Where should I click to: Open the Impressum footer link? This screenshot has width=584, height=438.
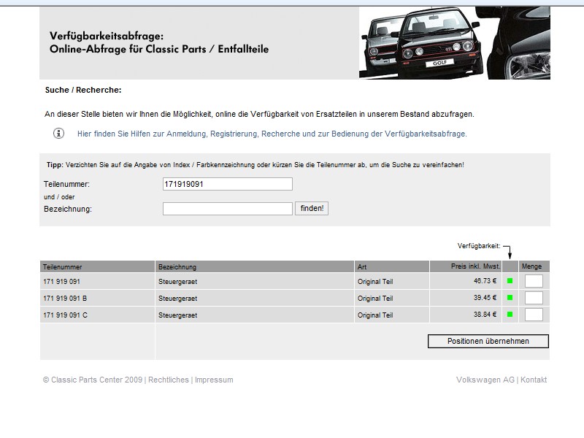[x=214, y=380]
